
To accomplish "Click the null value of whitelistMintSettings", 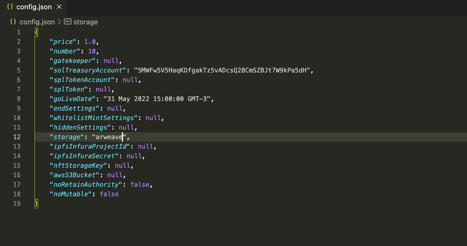I will pos(153,118).
